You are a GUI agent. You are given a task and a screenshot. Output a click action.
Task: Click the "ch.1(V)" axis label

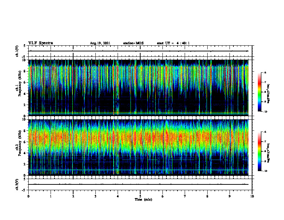[17, 51]
